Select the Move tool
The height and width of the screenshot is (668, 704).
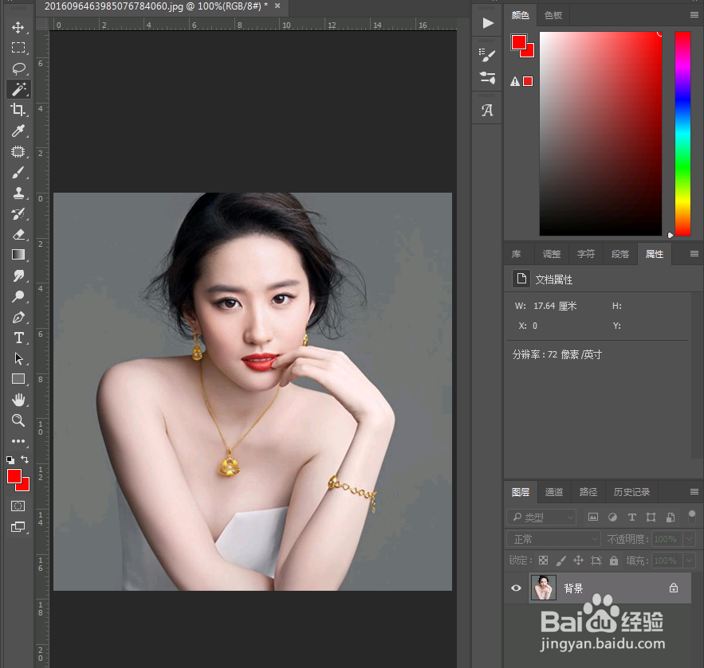tap(18, 27)
